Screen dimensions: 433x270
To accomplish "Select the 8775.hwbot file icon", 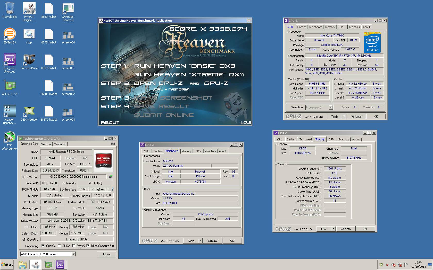I will [x=49, y=36].
